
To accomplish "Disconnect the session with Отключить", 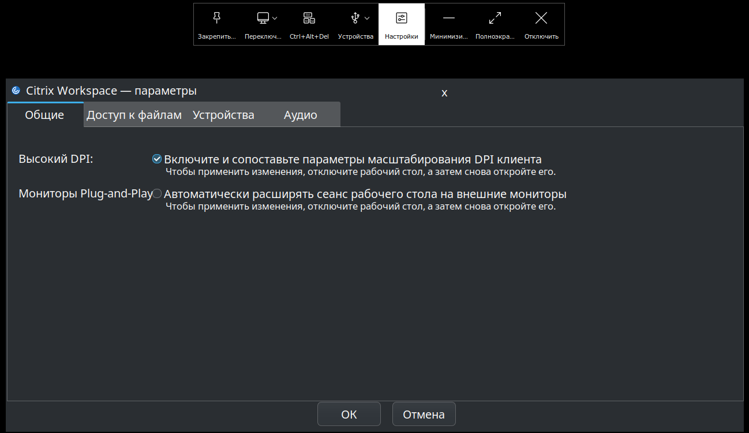I will pos(541,24).
